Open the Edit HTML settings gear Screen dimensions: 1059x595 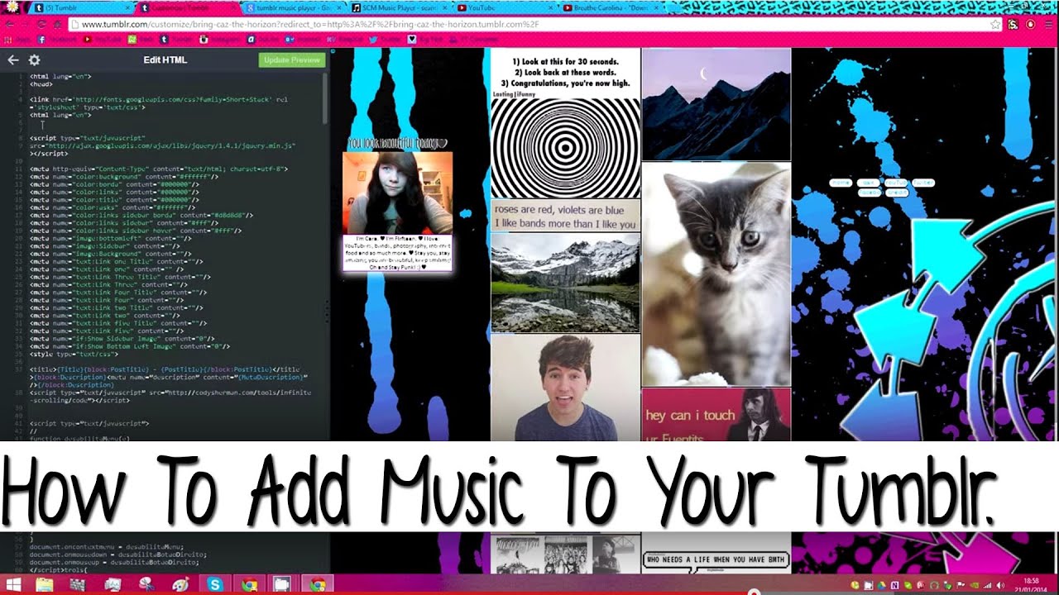coord(34,60)
